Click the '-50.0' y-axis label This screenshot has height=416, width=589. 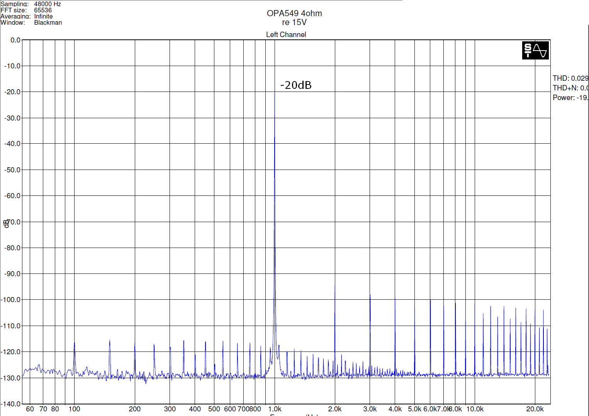click(12, 170)
